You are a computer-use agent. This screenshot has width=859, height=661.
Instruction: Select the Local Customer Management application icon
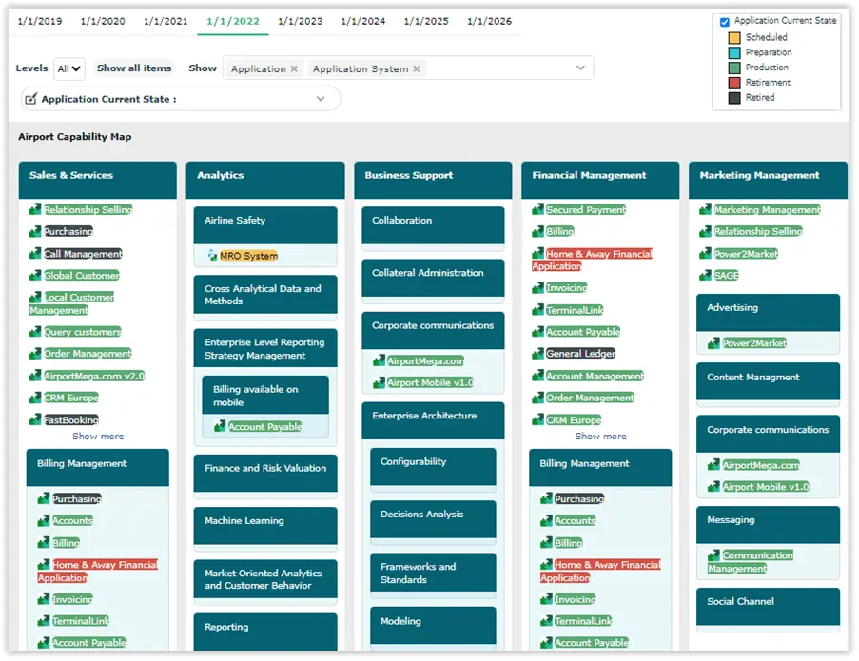pos(35,297)
